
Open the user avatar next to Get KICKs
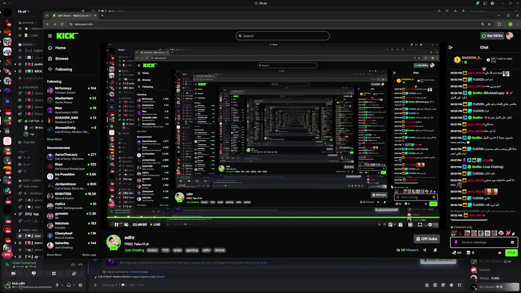point(510,36)
